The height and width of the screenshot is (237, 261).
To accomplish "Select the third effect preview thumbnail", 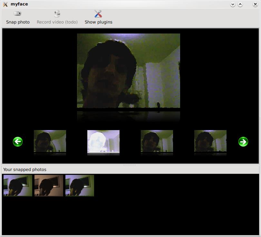I will [157, 141].
